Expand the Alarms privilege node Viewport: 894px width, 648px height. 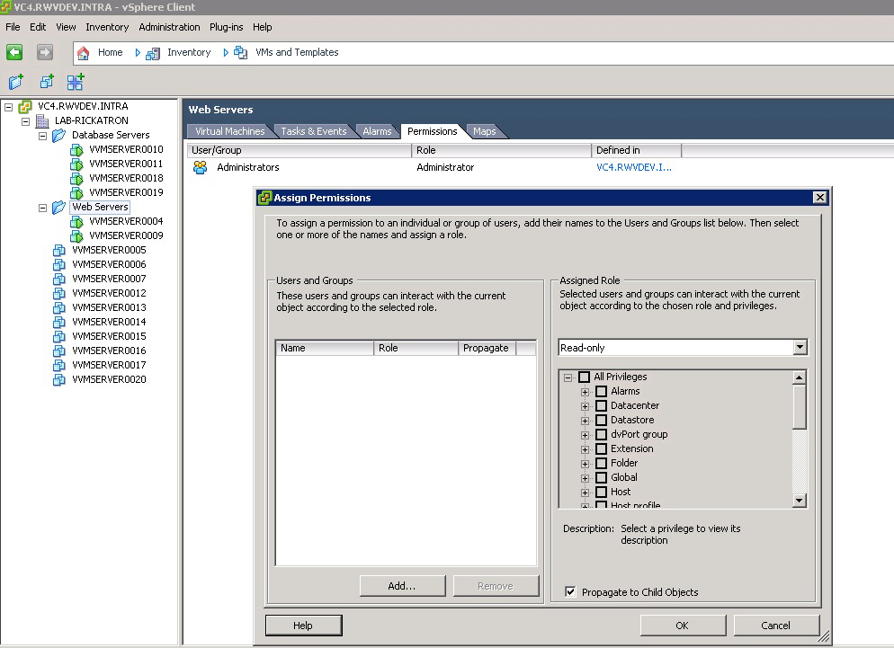click(x=585, y=392)
